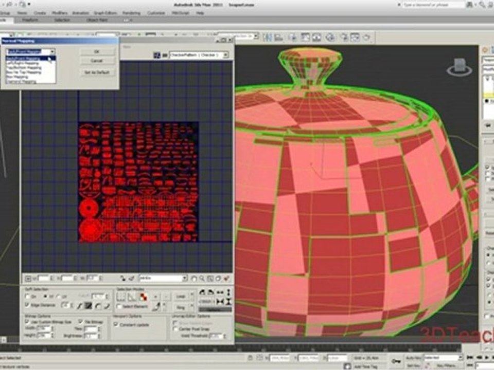Select the XY soft selection radio

[x=46, y=297]
